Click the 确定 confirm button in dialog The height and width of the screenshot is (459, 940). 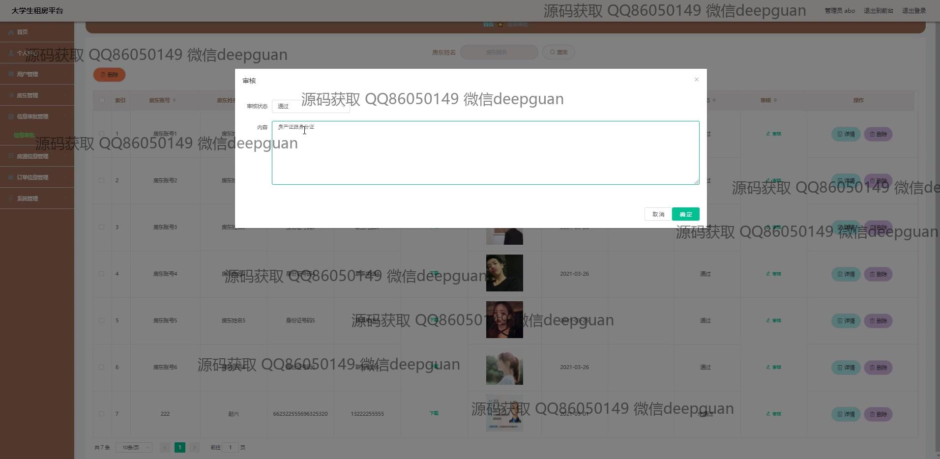coord(685,214)
